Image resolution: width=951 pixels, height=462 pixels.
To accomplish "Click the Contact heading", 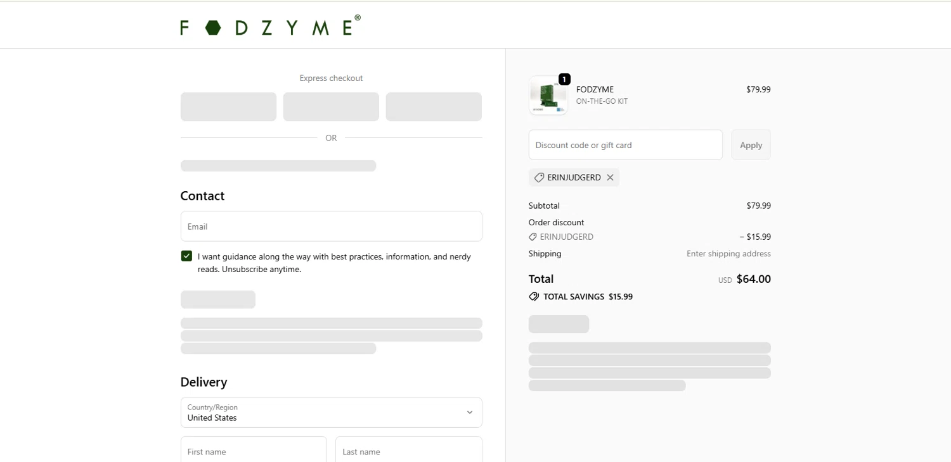I will point(202,196).
